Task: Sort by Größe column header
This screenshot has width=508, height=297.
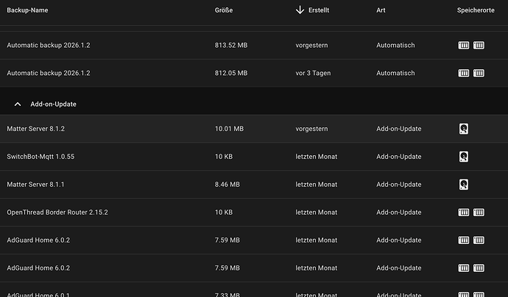Action: point(224,10)
